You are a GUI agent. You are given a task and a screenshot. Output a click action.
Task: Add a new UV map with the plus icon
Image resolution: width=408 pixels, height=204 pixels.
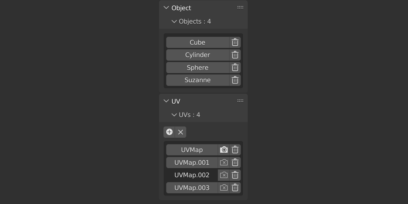click(x=169, y=132)
